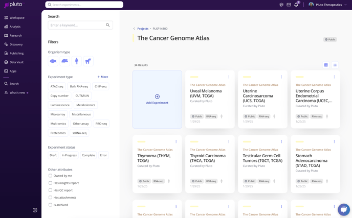Toggle the CUT&RUN filter chip
352x218 pixels.
pos(82,95)
